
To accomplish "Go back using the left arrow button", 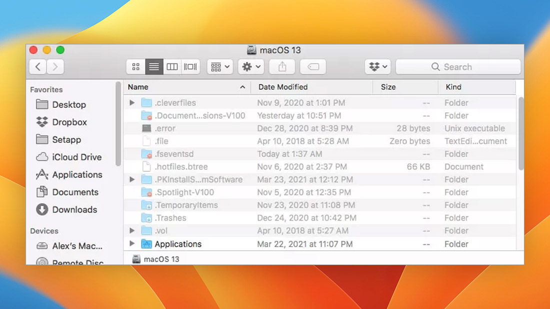I will tap(38, 66).
